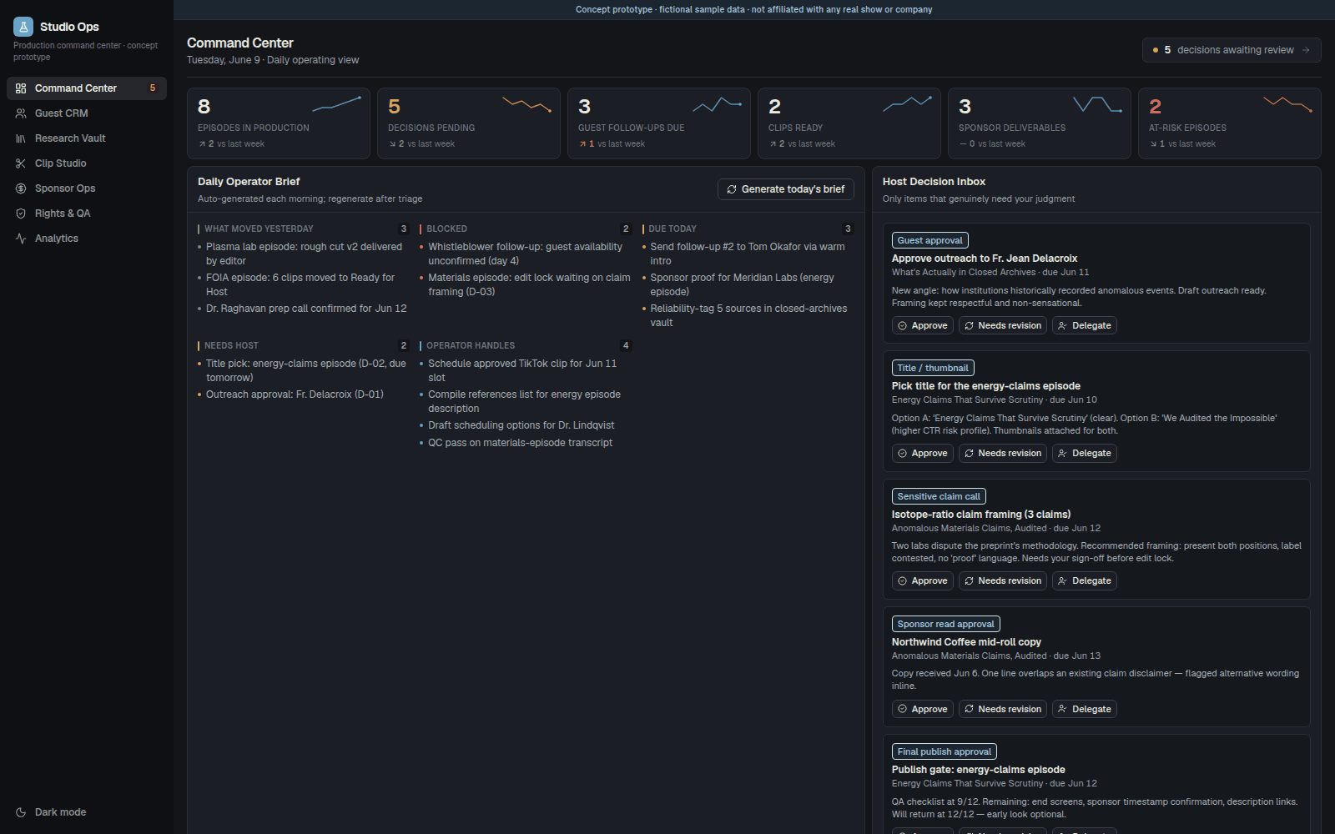The width and height of the screenshot is (1335, 834).
Task: Click the Decisions Pending sparkline chart
Action: pos(526,104)
